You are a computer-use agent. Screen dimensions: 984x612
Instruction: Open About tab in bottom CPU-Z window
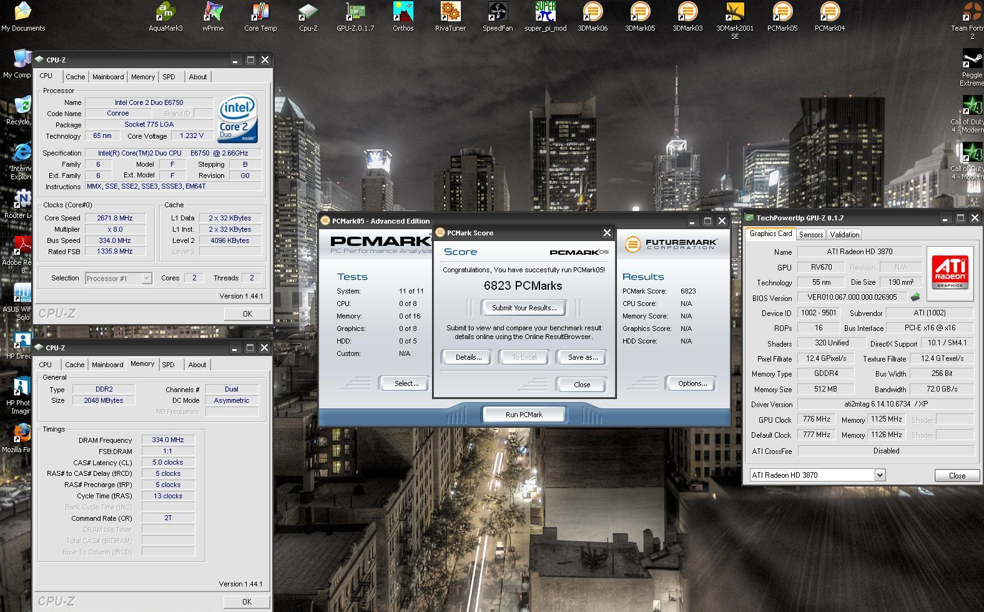click(197, 365)
